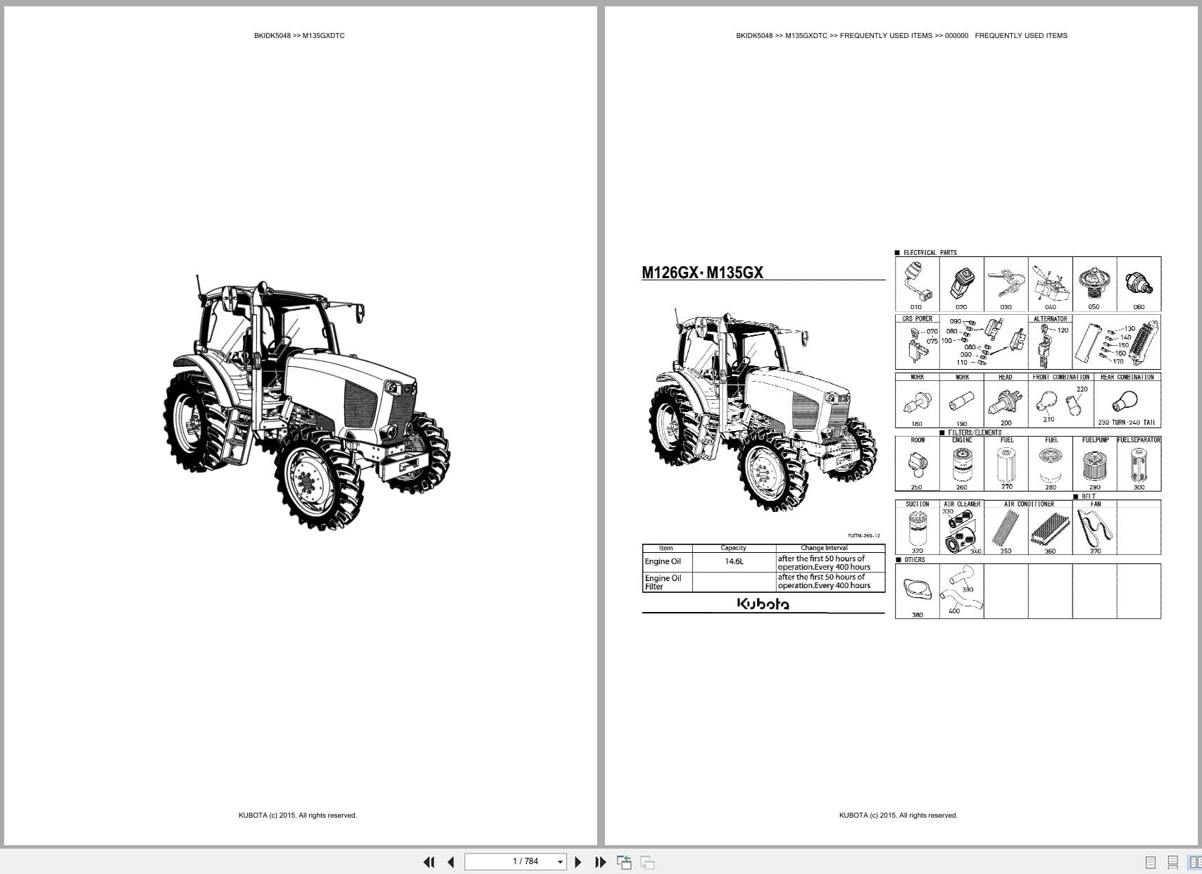
Task: Click the work light bulb 180 icon
Action: (x=916, y=404)
